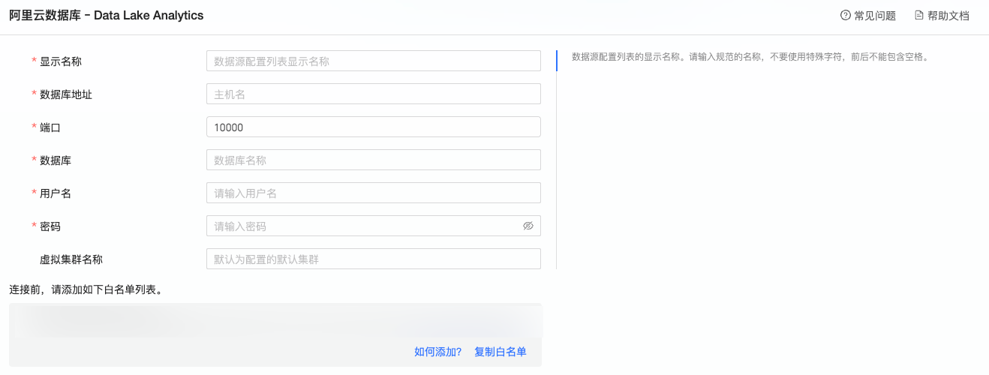The height and width of the screenshot is (375, 989).
Task: Click the 连接前，请添加如下白名单列表 text
Action: click(x=86, y=289)
